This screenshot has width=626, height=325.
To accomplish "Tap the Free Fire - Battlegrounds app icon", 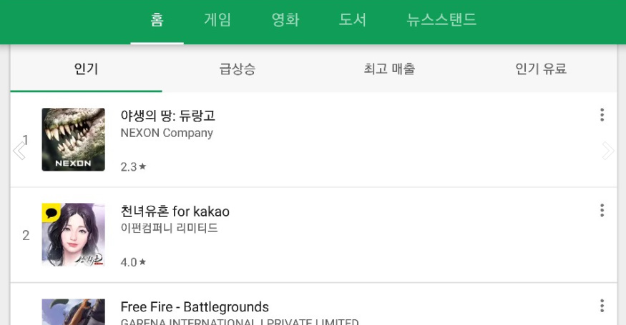I will 73,312.
